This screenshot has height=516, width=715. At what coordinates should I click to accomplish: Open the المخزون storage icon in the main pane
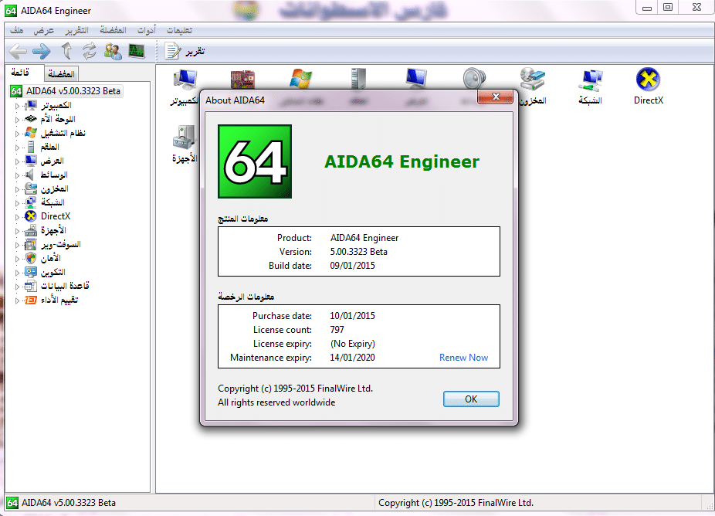click(533, 87)
